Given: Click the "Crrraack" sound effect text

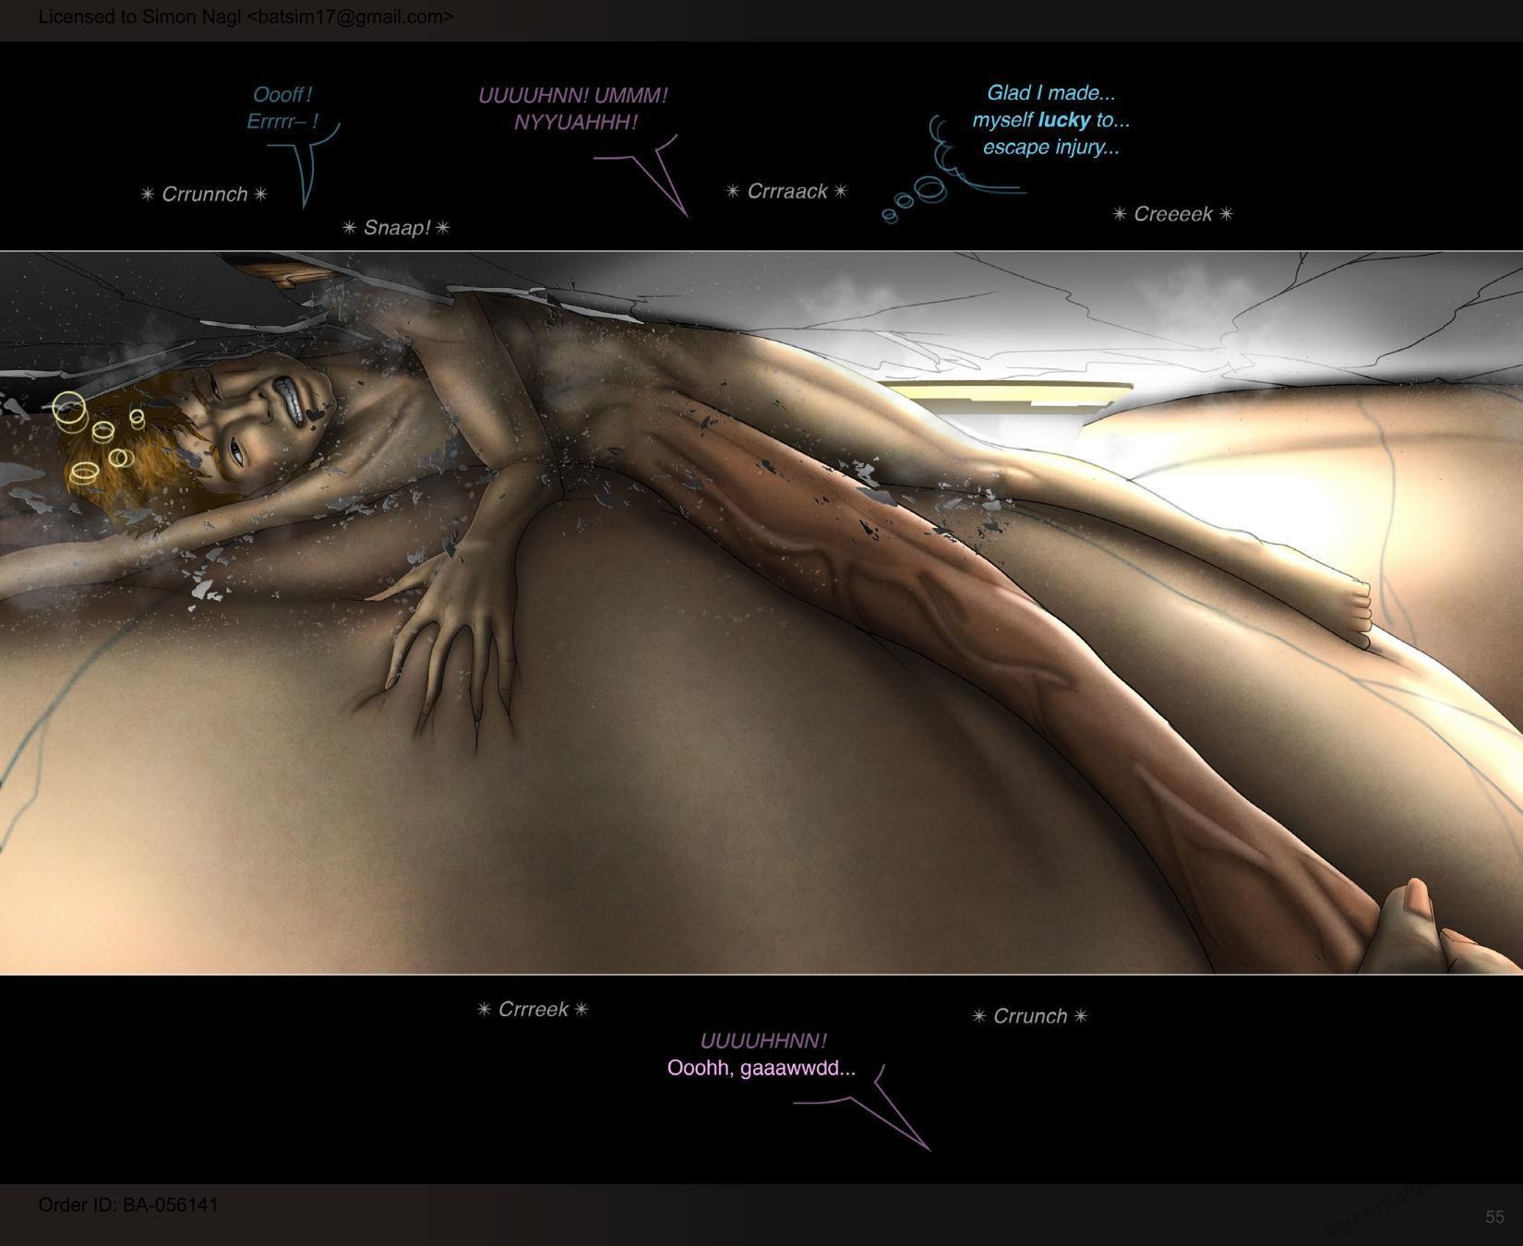Looking at the screenshot, I should pyautogui.click(x=786, y=191).
